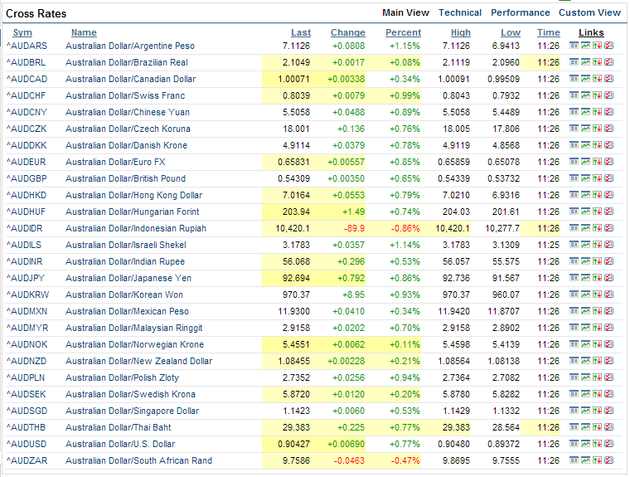Sort the table by Sym column header
630x477 pixels.
point(22,32)
